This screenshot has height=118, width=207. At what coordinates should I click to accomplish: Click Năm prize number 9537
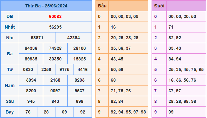(x=80, y=91)
